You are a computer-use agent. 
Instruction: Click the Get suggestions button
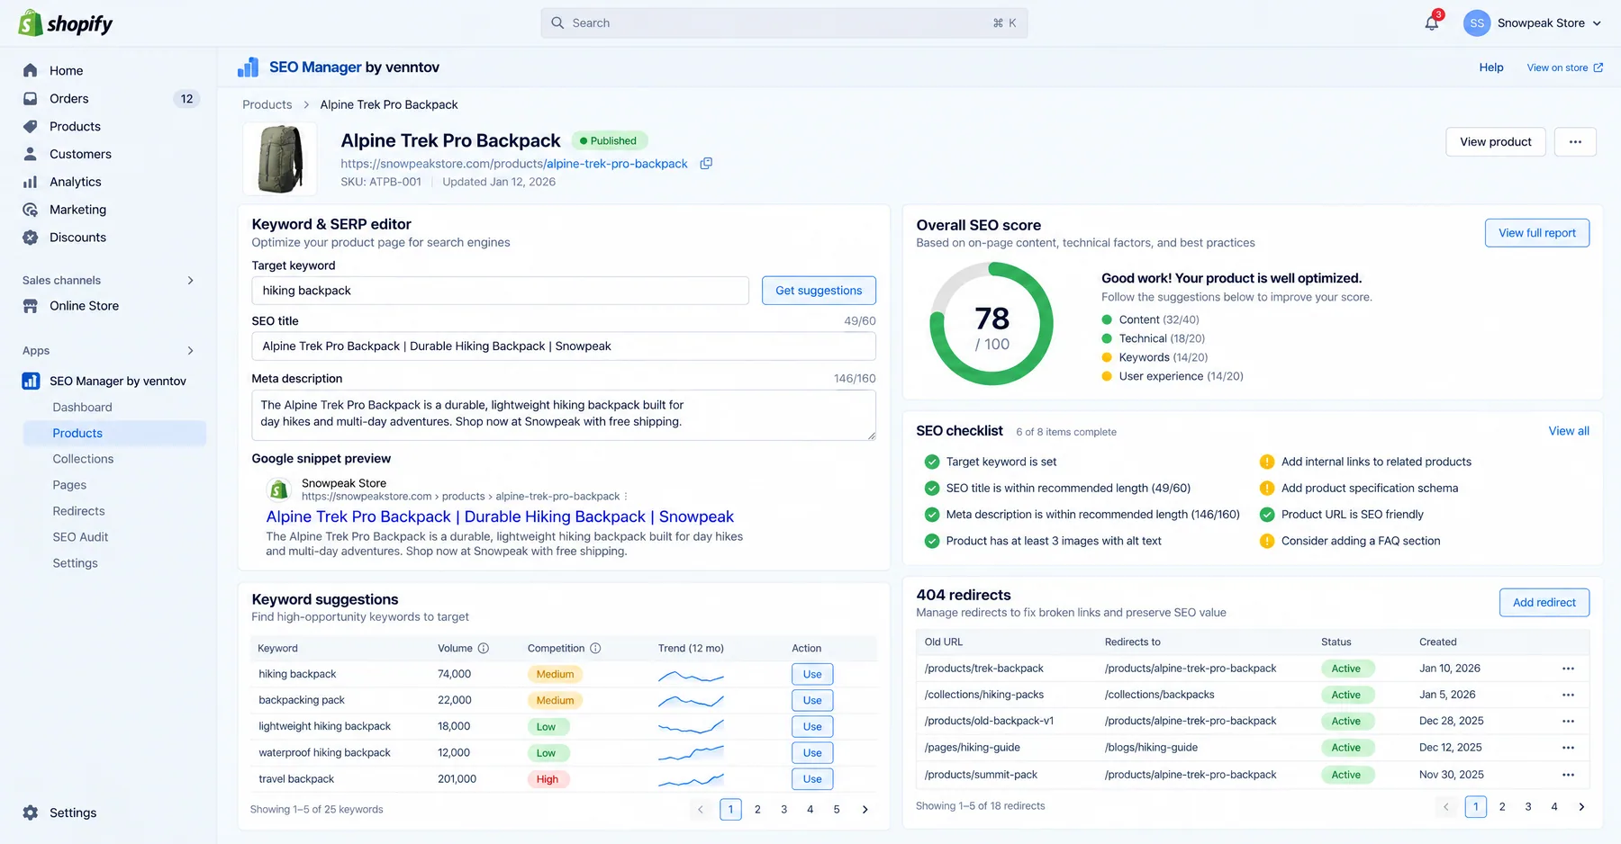pyautogui.click(x=819, y=291)
